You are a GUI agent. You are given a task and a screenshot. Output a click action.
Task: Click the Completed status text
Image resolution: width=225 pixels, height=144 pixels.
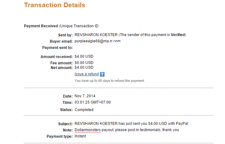pyautogui.click(x=84, y=110)
